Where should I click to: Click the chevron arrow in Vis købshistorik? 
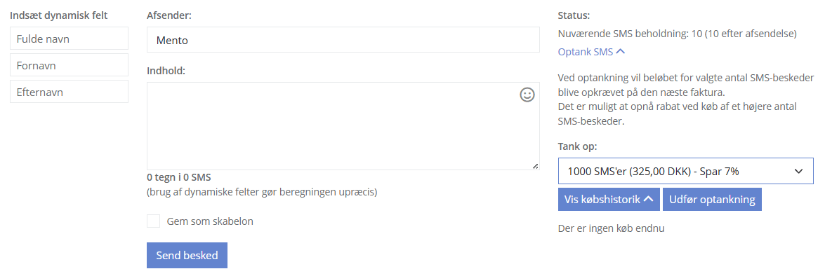click(648, 200)
